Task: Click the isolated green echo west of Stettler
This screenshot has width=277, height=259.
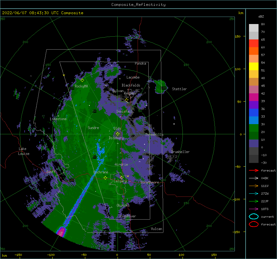Action: (160, 87)
